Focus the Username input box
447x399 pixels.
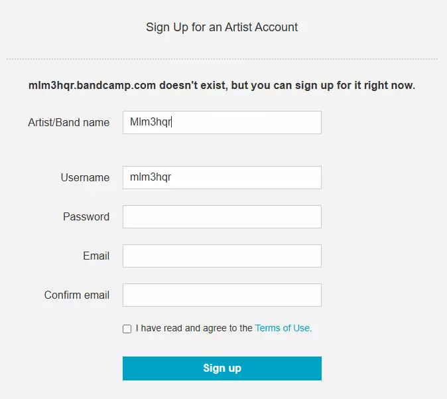tap(222, 177)
